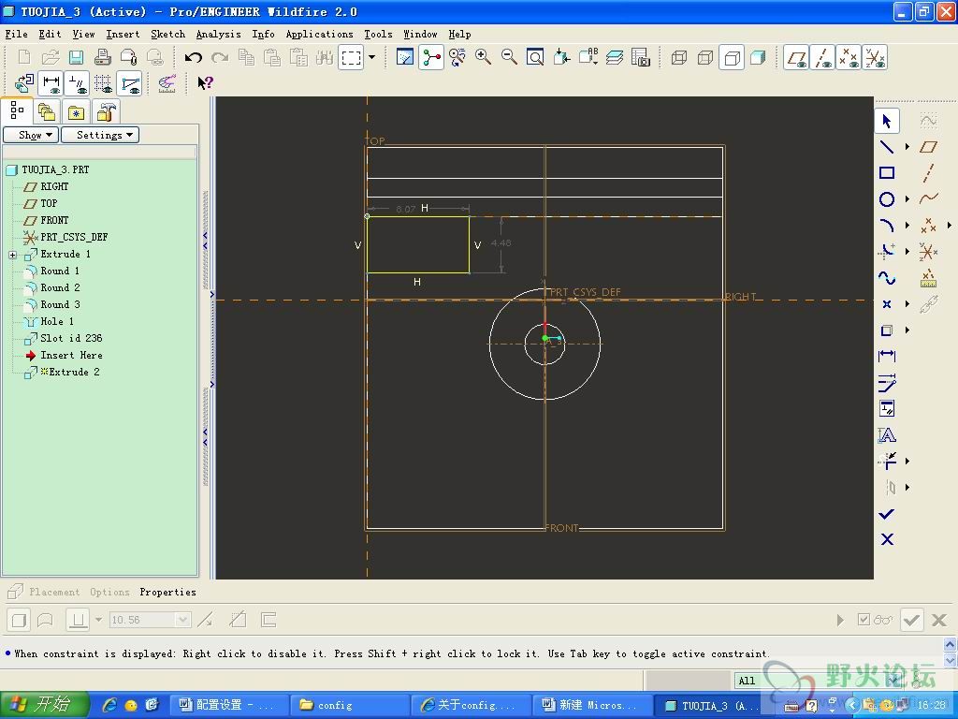
Task: Accept the sketch with the blue checkmark
Action: (887, 514)
